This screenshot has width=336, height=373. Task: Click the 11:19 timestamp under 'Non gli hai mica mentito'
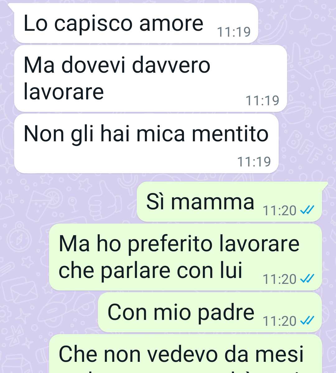(x=254, y=162)
